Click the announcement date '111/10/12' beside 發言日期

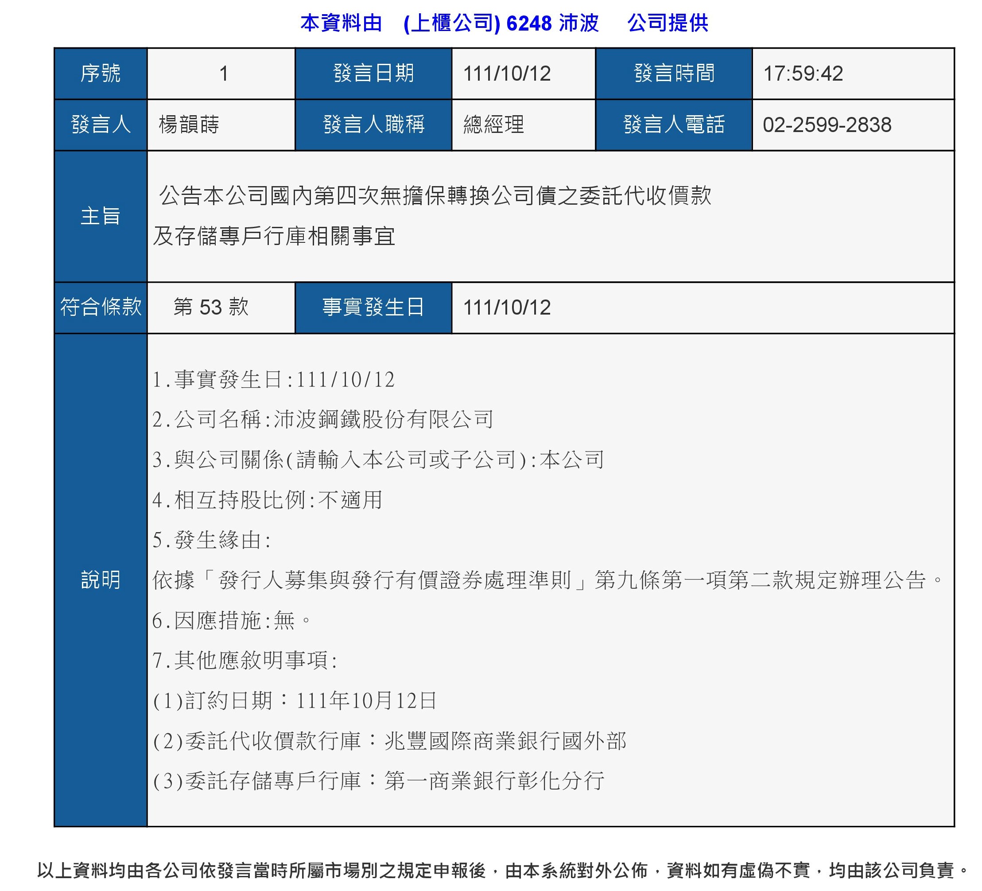(507, 74)
